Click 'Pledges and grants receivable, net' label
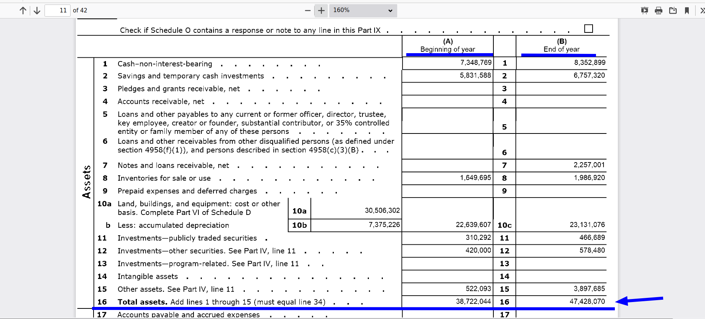 [x=179, y=89]
